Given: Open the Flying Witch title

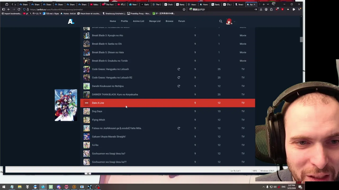Looking at the screenshot, I should point(98,120).
